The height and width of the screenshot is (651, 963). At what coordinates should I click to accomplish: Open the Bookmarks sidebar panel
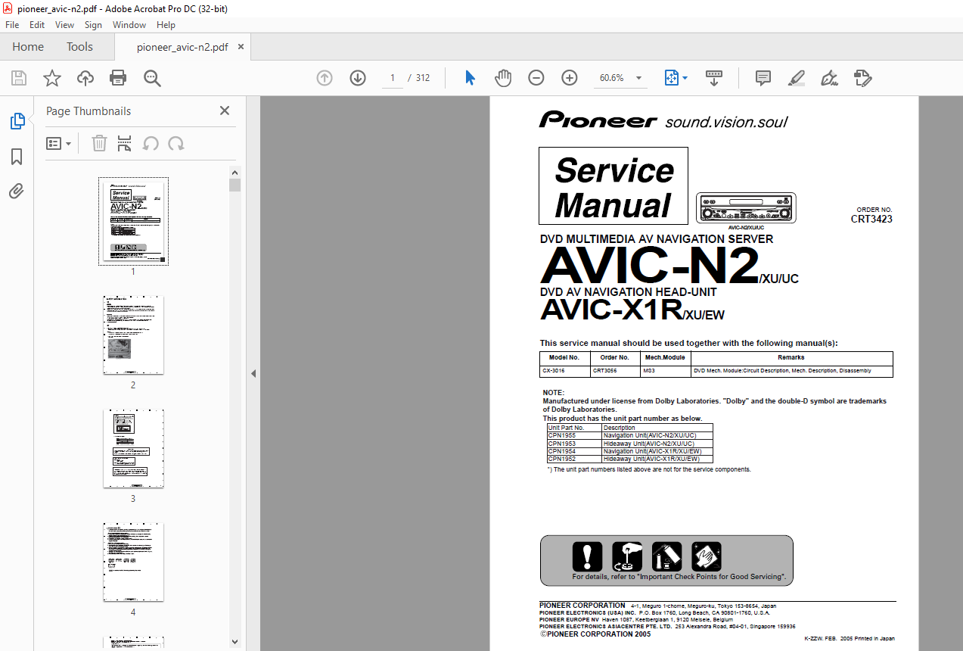click(17, 157)
